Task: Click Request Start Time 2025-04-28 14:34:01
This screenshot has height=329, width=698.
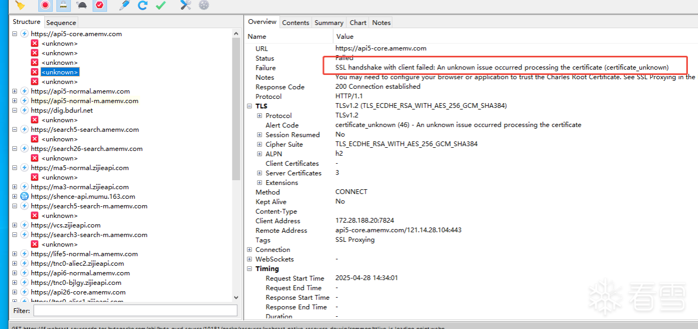Action: click(x=367, y=277)
